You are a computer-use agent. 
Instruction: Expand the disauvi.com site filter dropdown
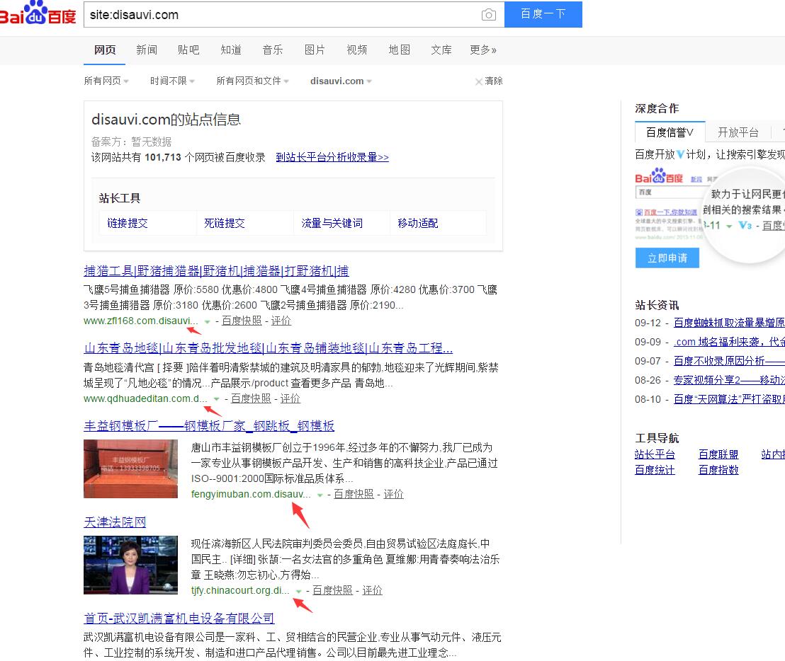tap(341, 81)
